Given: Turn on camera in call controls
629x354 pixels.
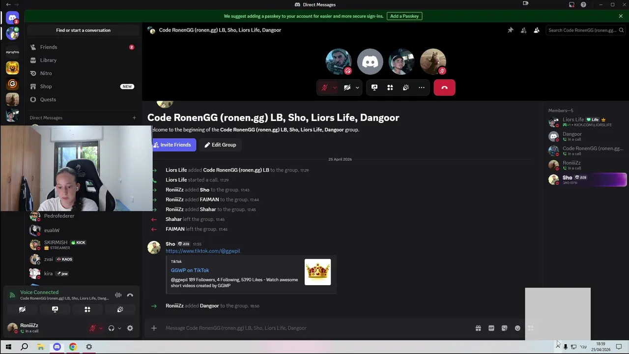Looking at the screenshot, I should (347, 88).
